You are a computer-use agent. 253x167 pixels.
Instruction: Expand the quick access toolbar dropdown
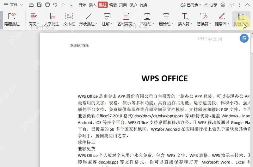click(x=71, y=5)
